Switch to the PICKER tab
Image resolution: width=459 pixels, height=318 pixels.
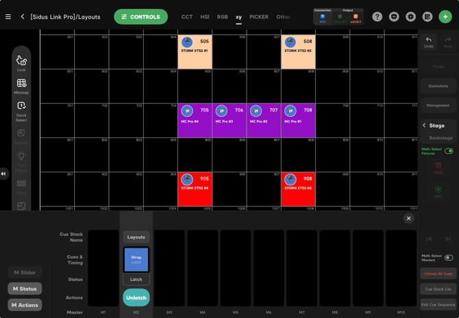tap(259, 16)
